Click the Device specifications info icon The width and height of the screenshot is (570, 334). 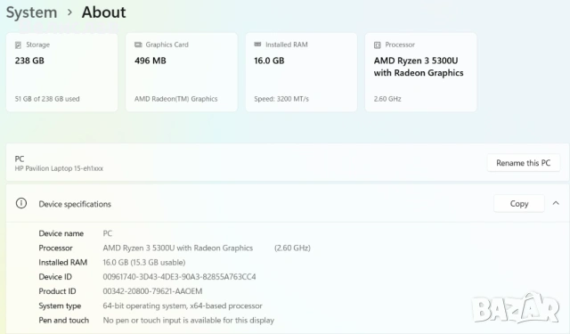pos(21,203)
